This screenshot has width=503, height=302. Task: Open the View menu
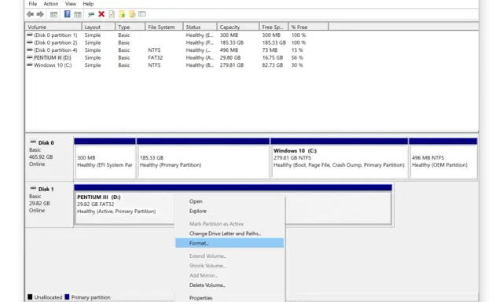coord(71,4)
